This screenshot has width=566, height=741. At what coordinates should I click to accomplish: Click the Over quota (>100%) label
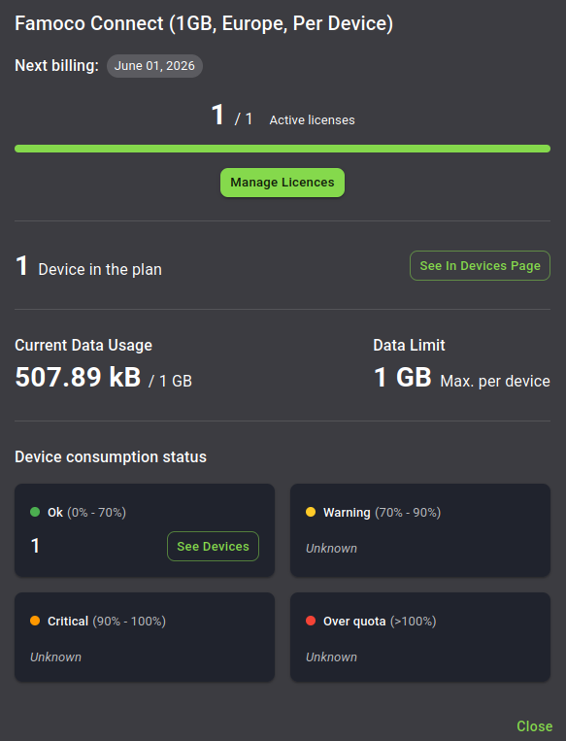pos(380,621)
